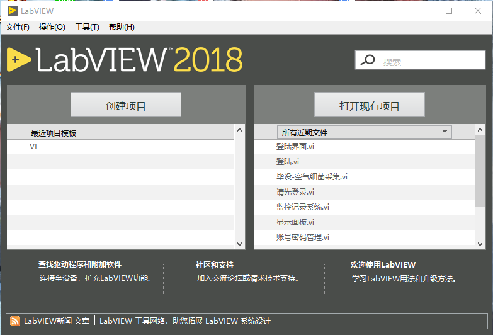Open the 文件(F) menu
This screenshot has height=335, width=493.
[x=18, y=27]
